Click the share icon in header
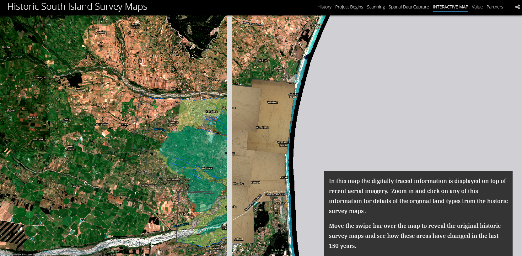The height and width of the screenshot is (256, 522). (x=517, y=7)
